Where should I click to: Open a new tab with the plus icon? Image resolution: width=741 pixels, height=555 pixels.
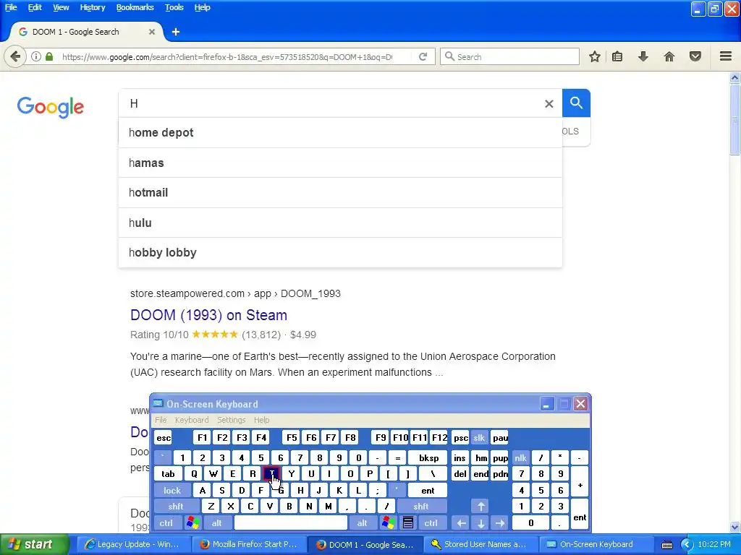[176, 32]
